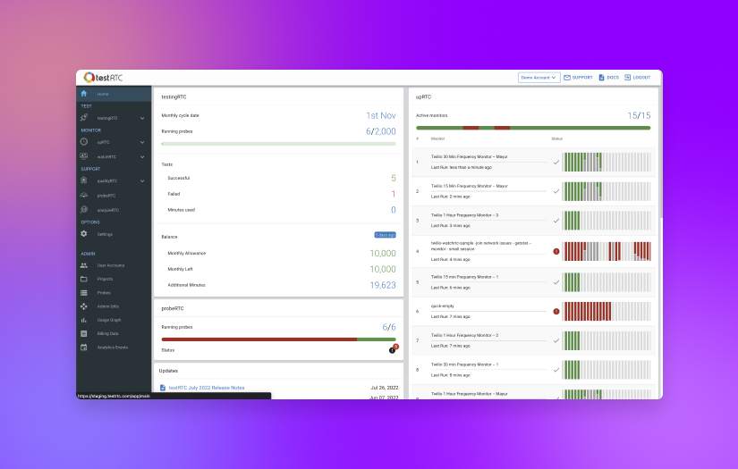
Task: Click the watchRTC monitor icon in sidebar
Action: (84, 156)
